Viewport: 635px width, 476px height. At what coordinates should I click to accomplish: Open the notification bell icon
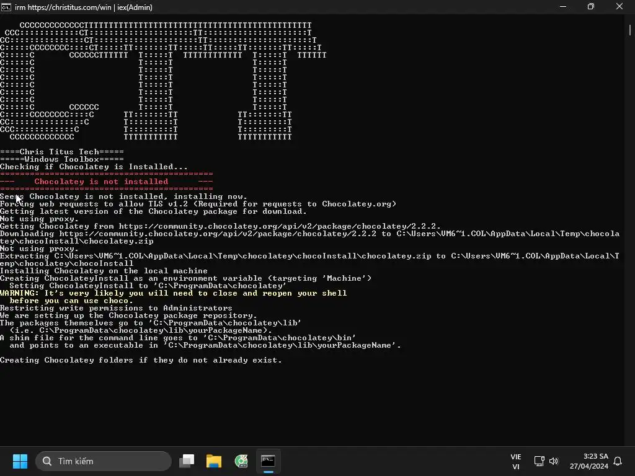click(618, 461)
